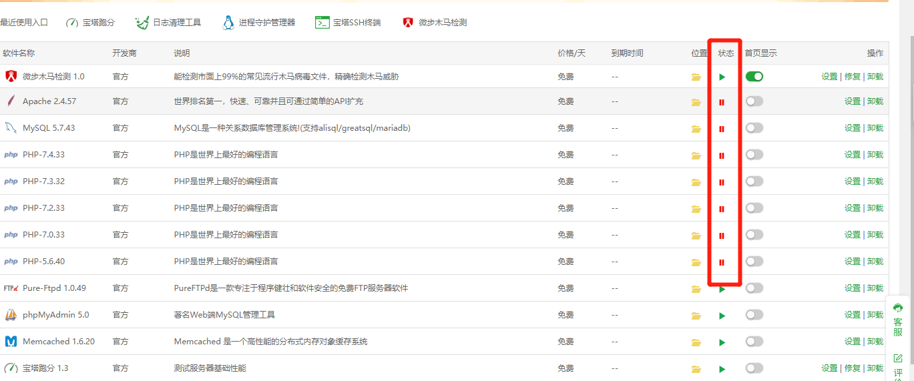The width and height of the screenshot is (914, 381).
Task: Open 宝塔SSH终端 from the recent entries
Action: pos(348,22)
